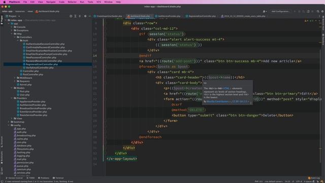
Task: Click line number 14 in the gutter
Action: (x=95, y=55)
